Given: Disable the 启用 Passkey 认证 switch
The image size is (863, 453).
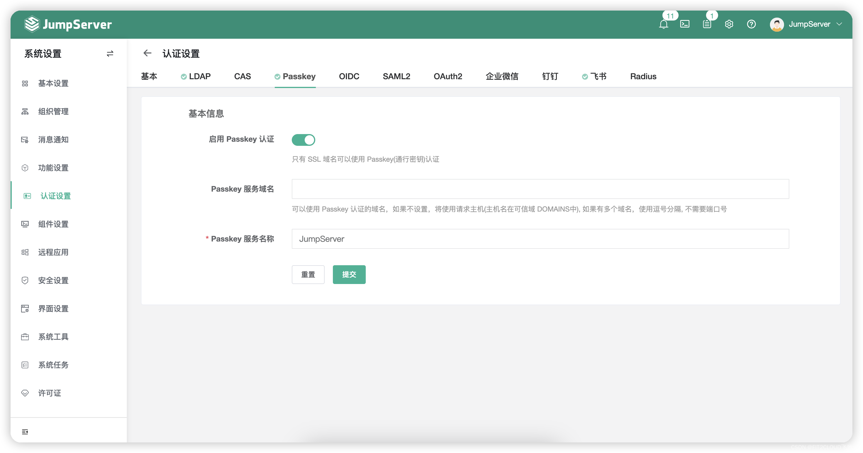Looking at the screenshot, I should coord(303,140).
